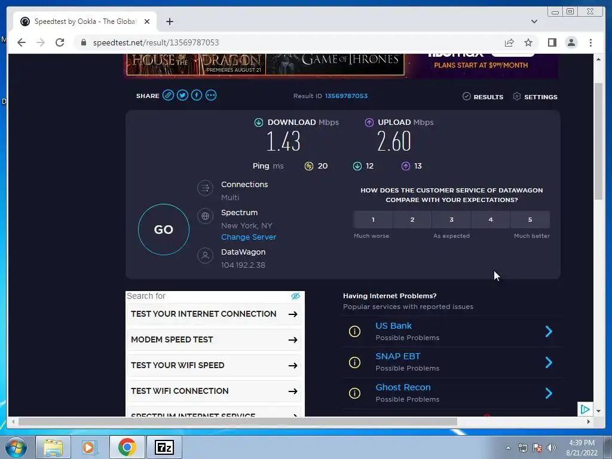Open more share options ellipsis icon

[x=211, y=95]
